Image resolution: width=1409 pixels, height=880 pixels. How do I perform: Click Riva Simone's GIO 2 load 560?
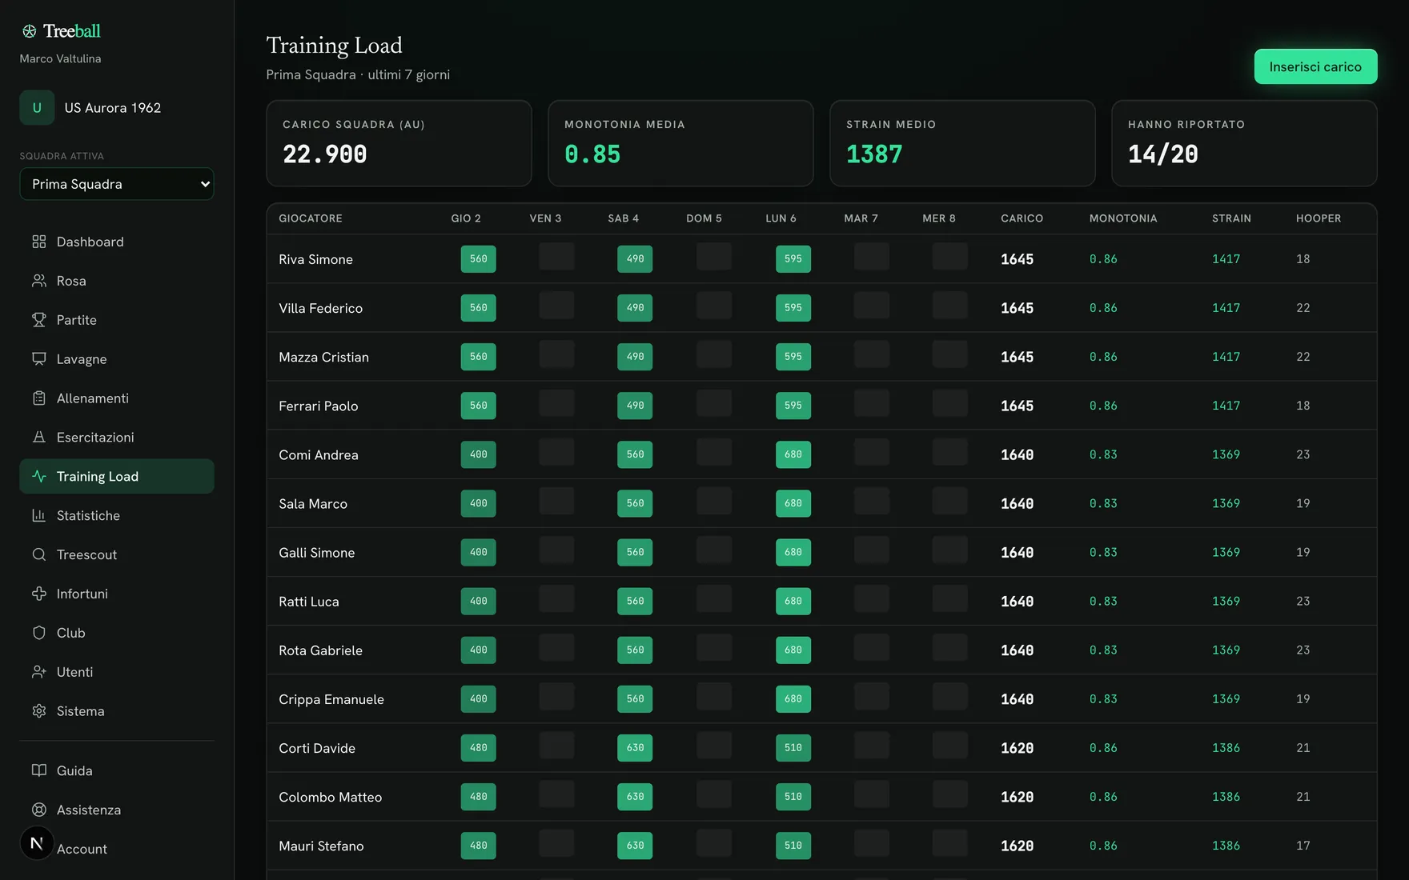coord(479,259)
